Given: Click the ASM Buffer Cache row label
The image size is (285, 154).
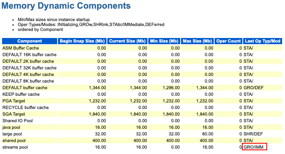Looking at the screenshot, I should (x=21, y=48).
